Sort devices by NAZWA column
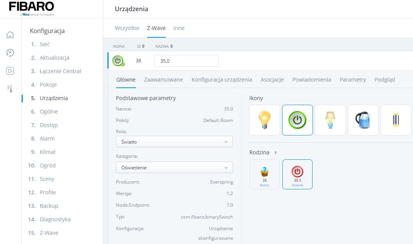The height and width of the screenshot is (244, 413). pos(164,46)
